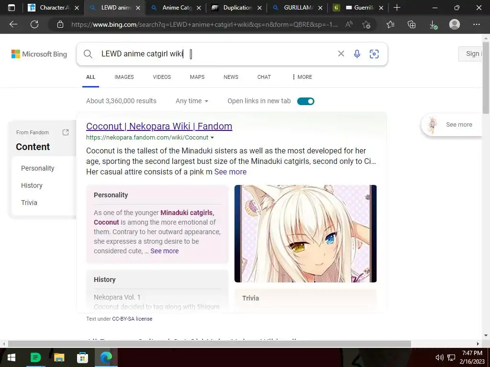Click See more after description snippet
The image size is (490, 367).
[x=230, y=172]
